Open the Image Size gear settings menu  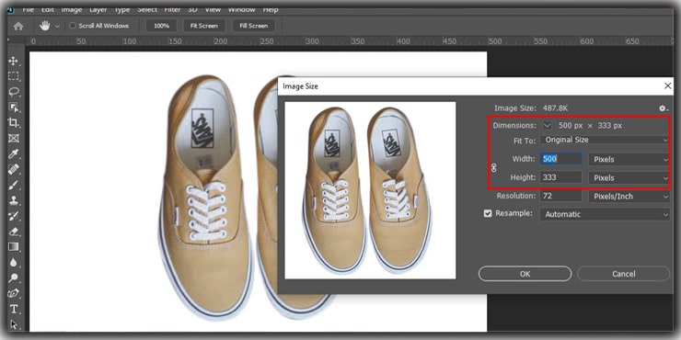coord(663,108)
